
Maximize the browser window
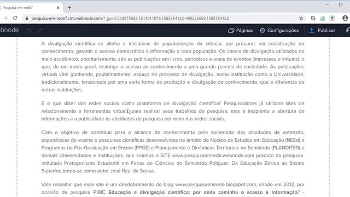[341, 4]
